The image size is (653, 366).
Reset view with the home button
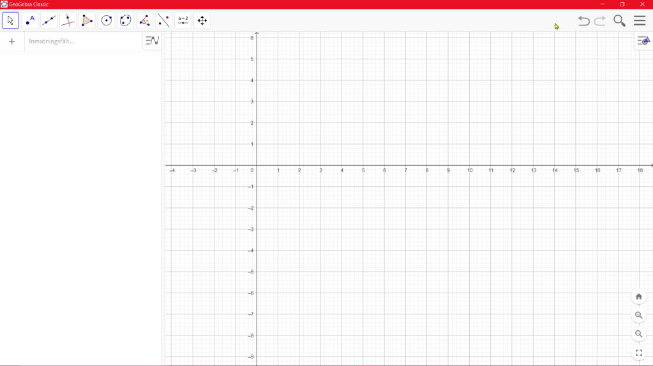[638, 296]
